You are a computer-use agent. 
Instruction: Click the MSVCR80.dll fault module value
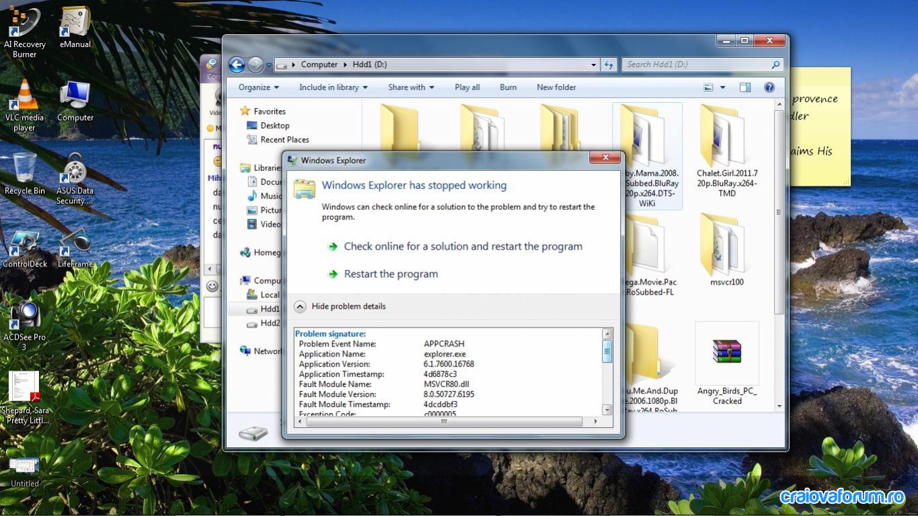tap(447, 384)
